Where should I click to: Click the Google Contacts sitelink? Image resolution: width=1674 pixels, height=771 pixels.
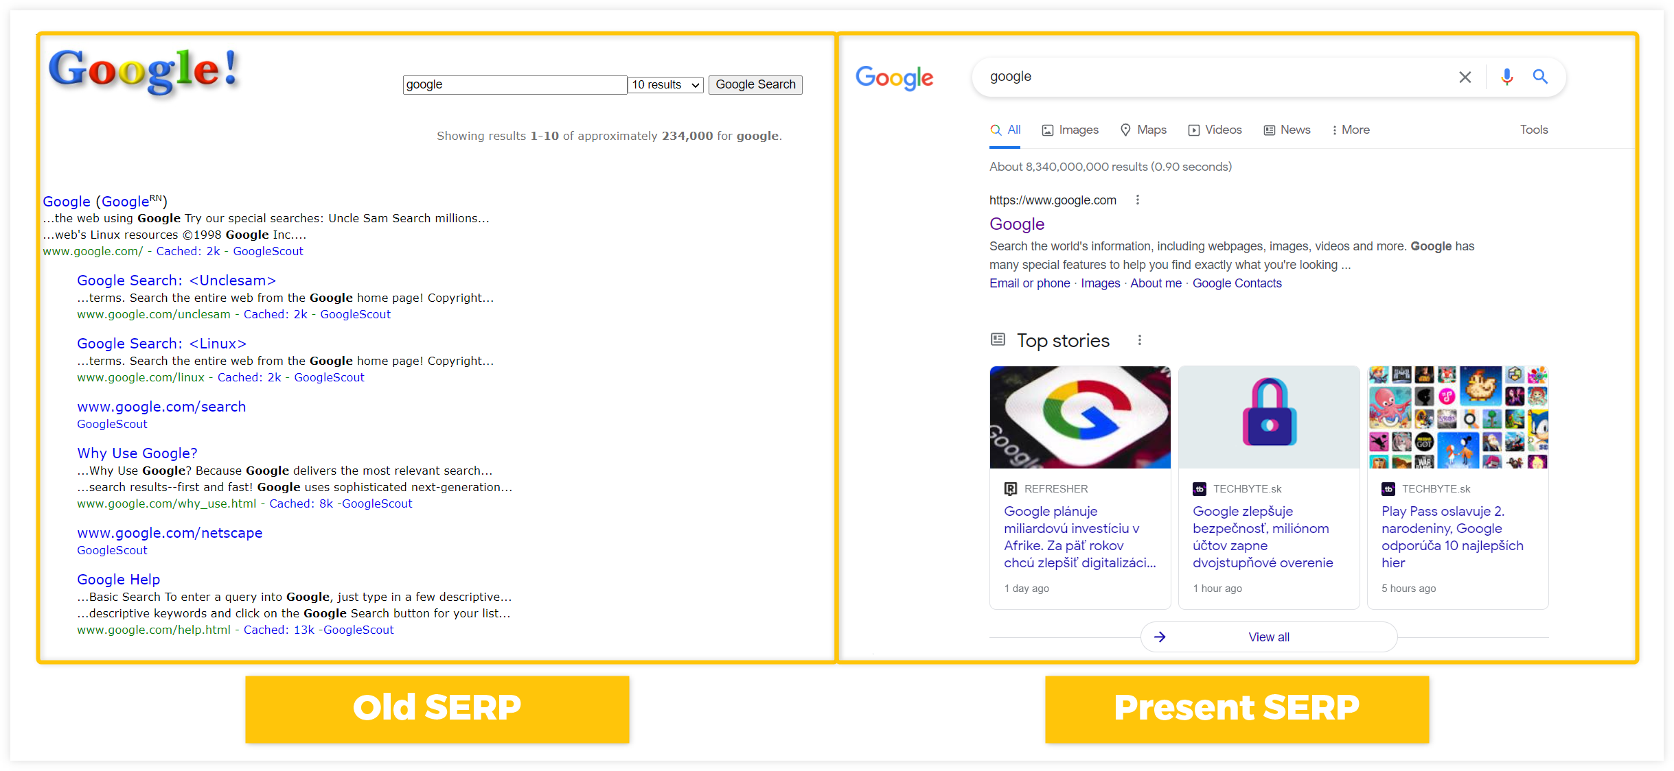click(x=1237, y=283)
